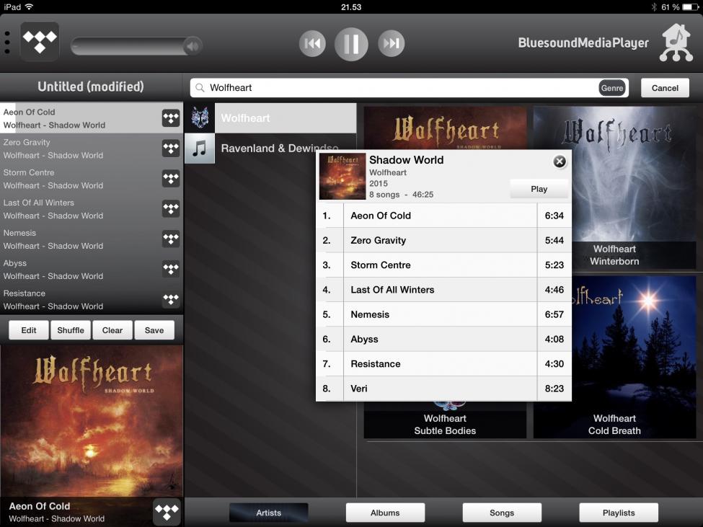Edit the play queue
Screen dimensions: 703x527
(x=29, y=330)
